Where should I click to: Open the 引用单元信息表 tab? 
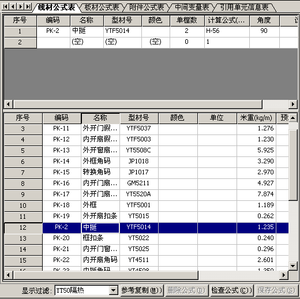click(x=245, y=8)
